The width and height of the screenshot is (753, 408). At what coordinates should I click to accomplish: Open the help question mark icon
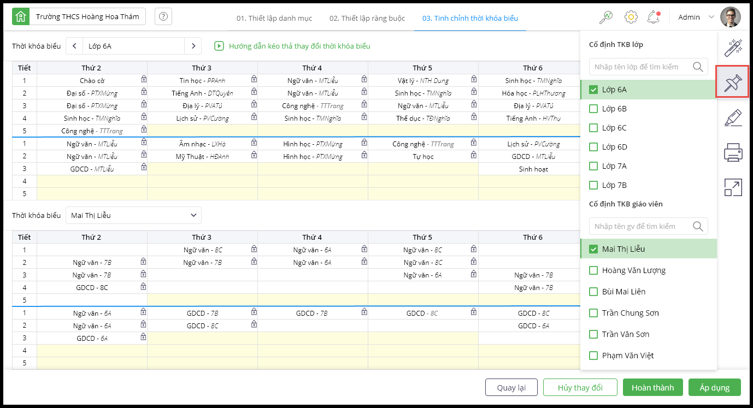pos(163,17)
